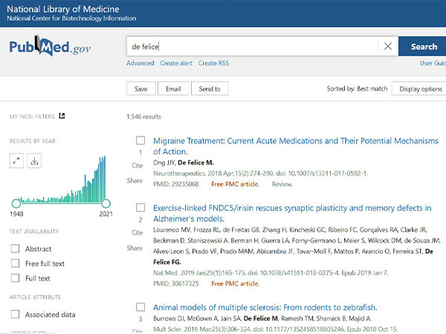The image size is (446, 334).
Task: Open My NCBI Filters external link icon
Action: pos(62,116)
